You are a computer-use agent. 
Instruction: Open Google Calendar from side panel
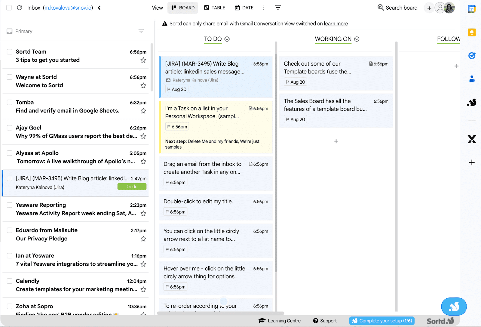pyautogui.click(x=472, y=9)
